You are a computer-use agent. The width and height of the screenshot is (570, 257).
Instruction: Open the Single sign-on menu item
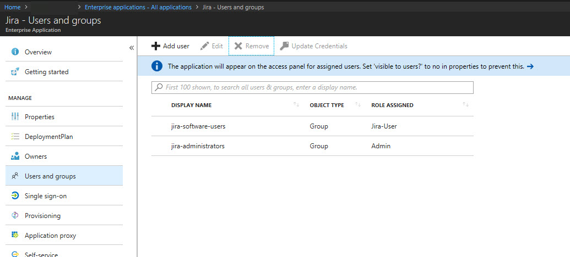64,195
